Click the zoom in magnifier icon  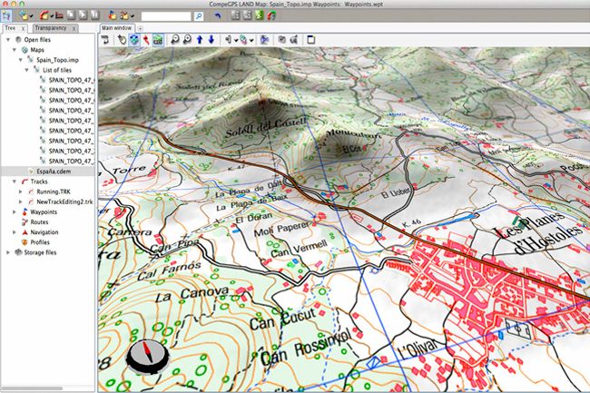pyautogui.click(x=172, y=40)
